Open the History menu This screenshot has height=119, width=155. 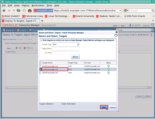(26, 5)
